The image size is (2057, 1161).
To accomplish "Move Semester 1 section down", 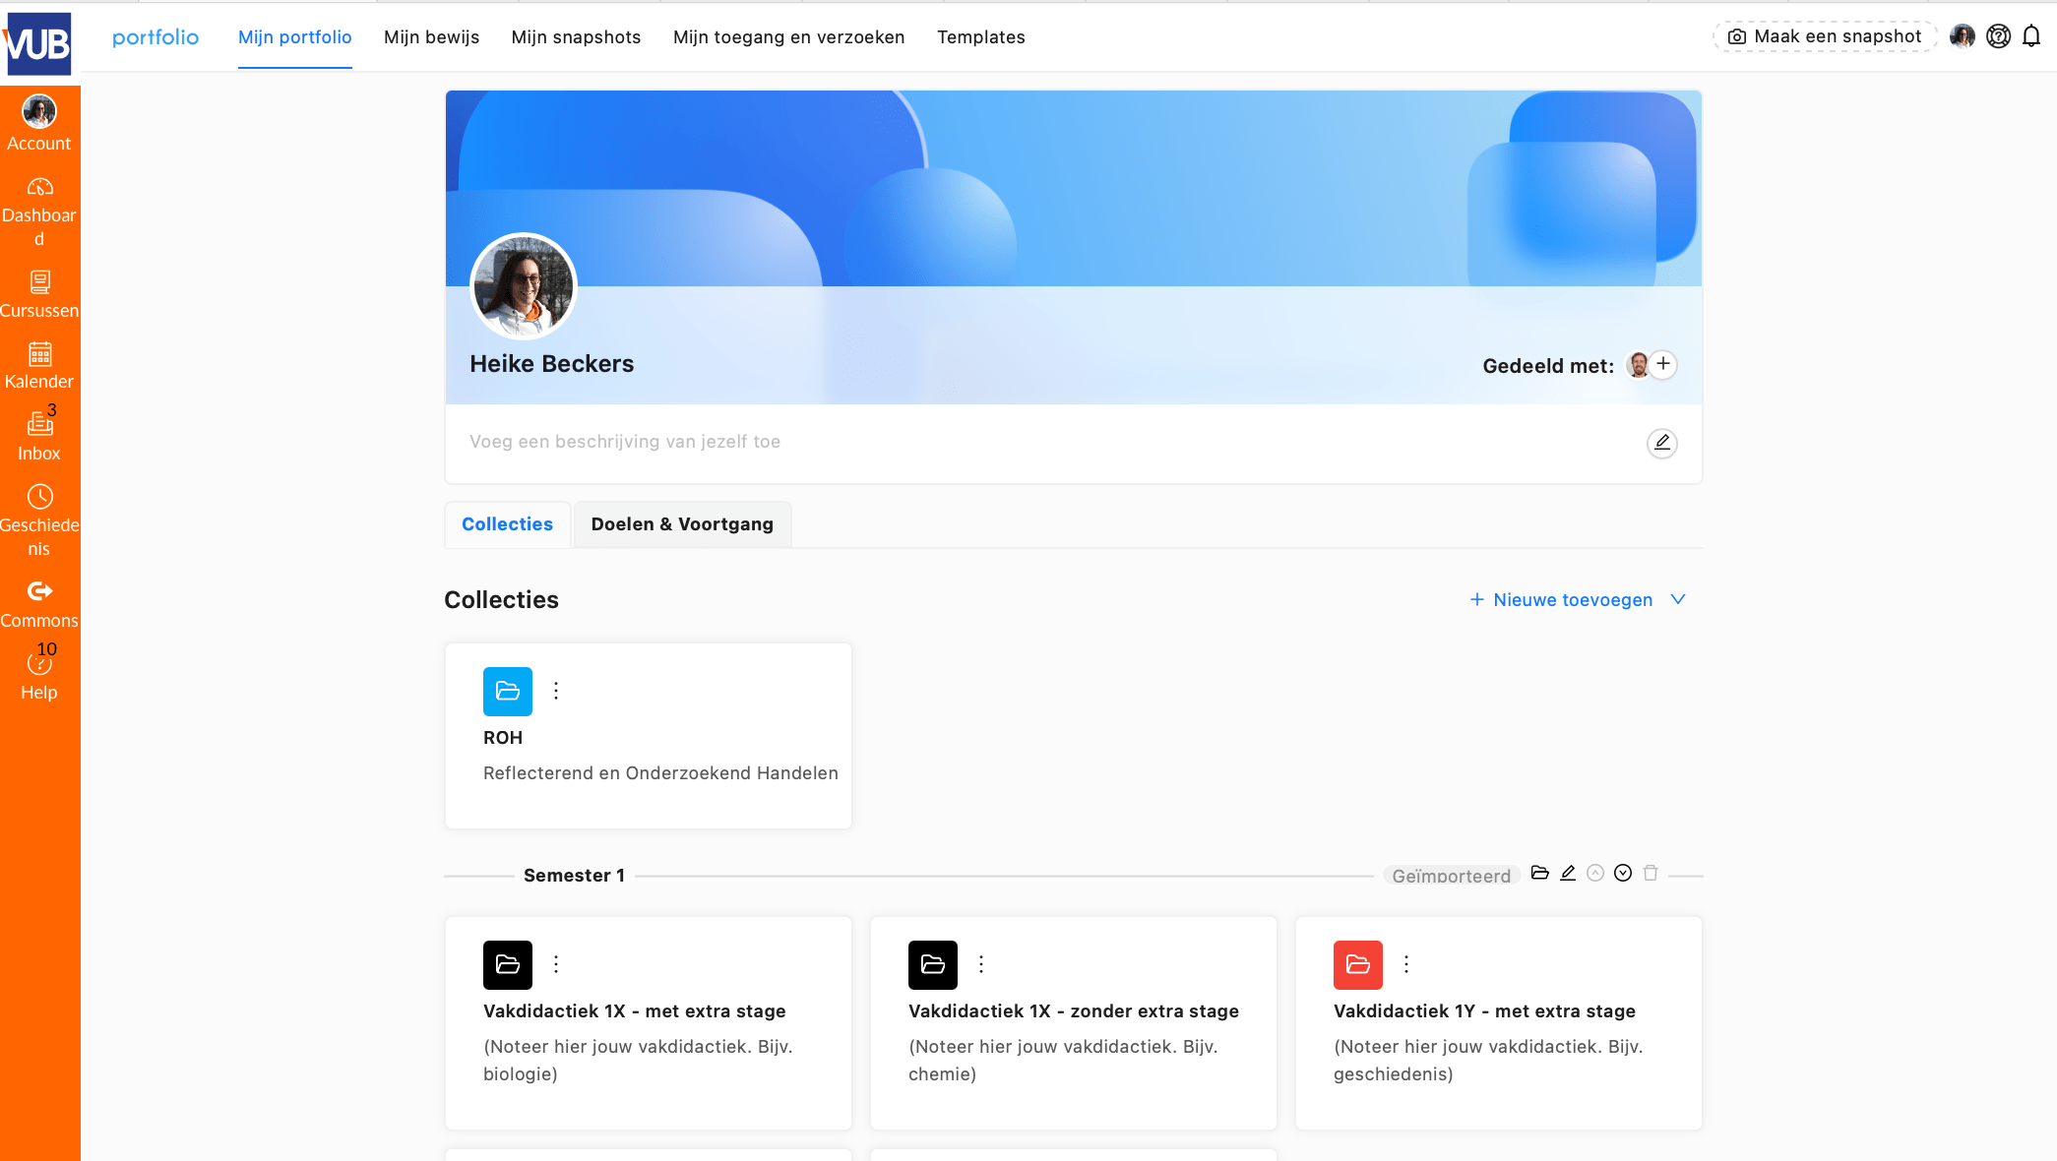I will click(x=1623, y=874).
